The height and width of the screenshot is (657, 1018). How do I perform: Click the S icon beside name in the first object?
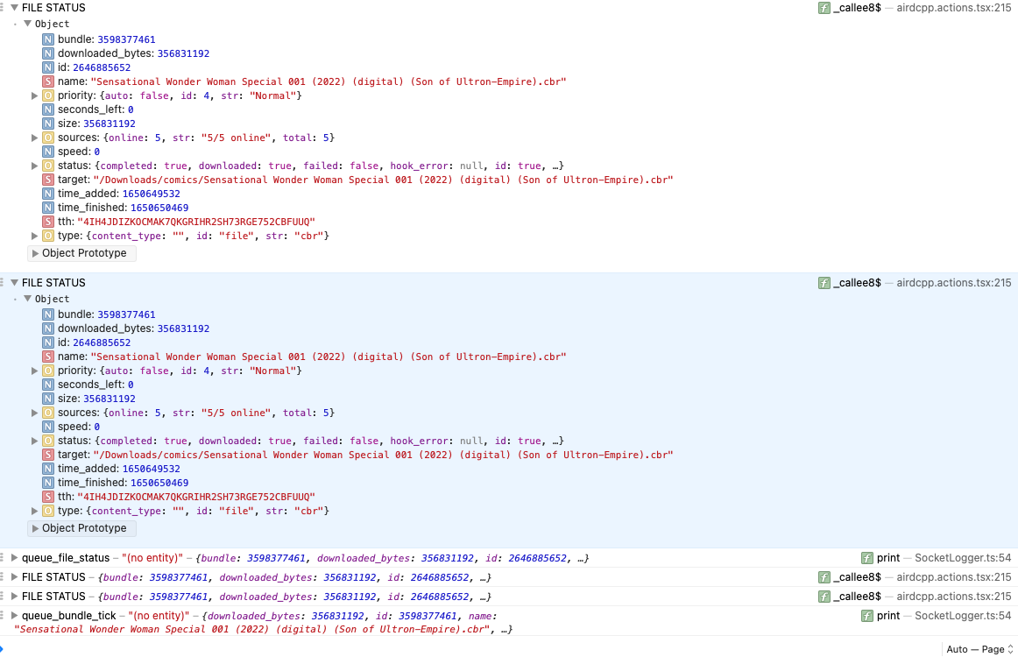(49, 81)
